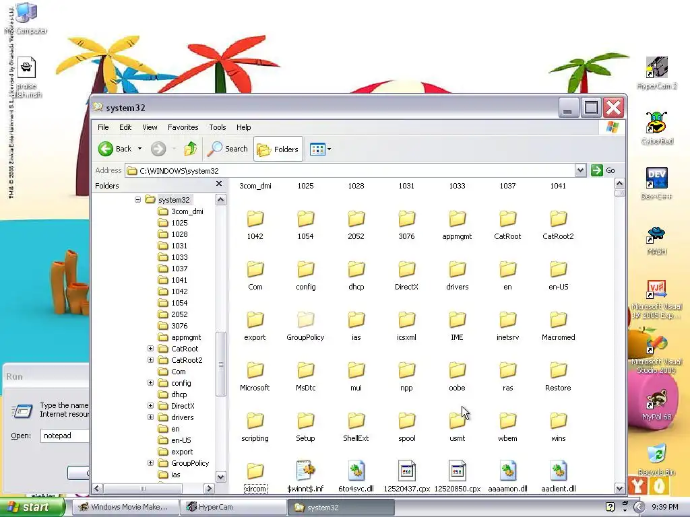The height and width of the screenshot is (517, 690).
Task: Select the inetsrv folder icon
Action: coord(507,320)
